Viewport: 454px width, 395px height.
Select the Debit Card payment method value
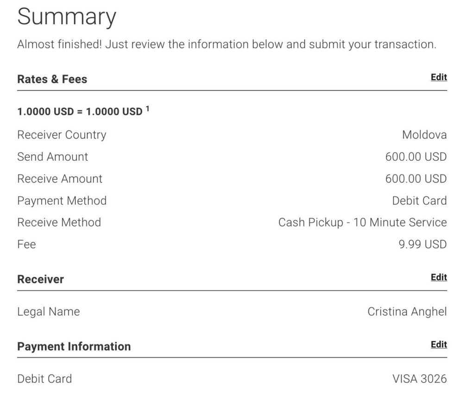tap(419, 201)
